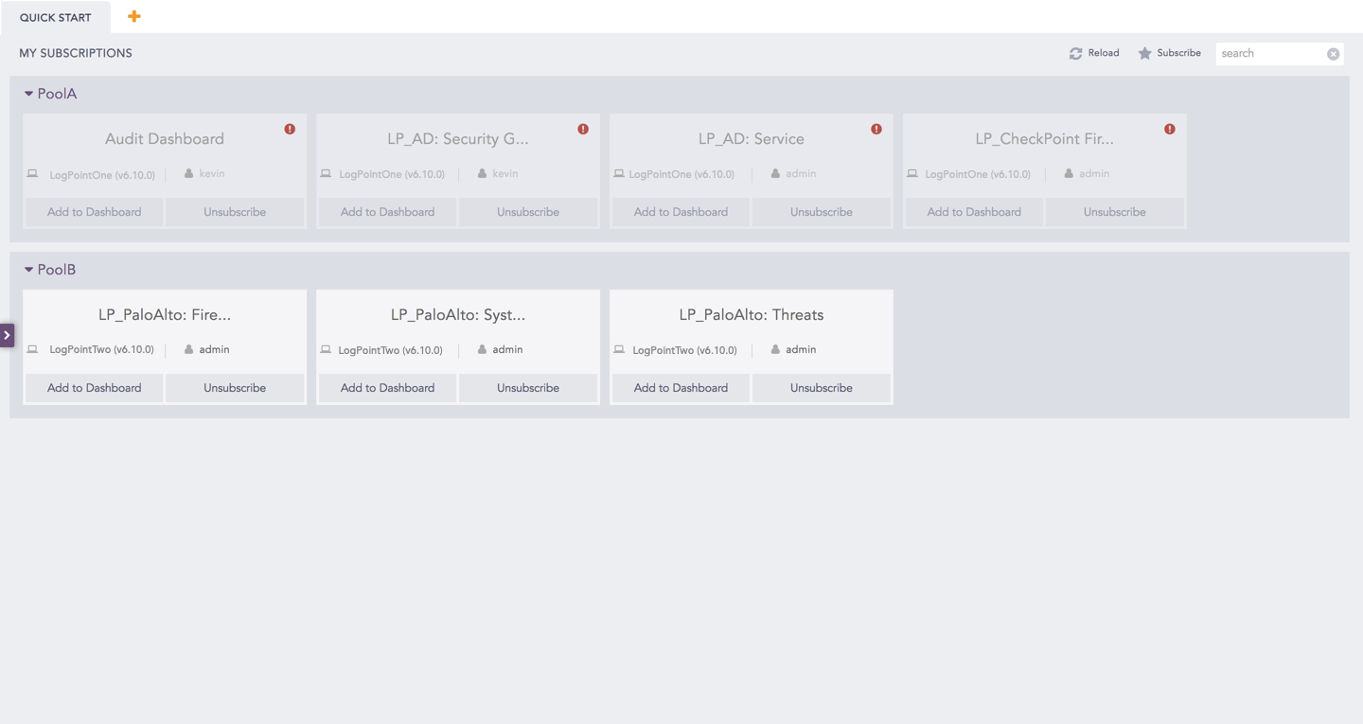Clear the search box using the x icon
The height and width of the screenshot is (724, 1363).
[x=1334, y=53]
